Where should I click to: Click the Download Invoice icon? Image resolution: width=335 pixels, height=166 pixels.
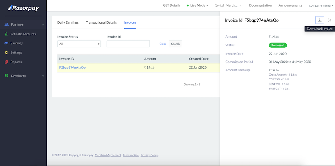pos(320,20)
